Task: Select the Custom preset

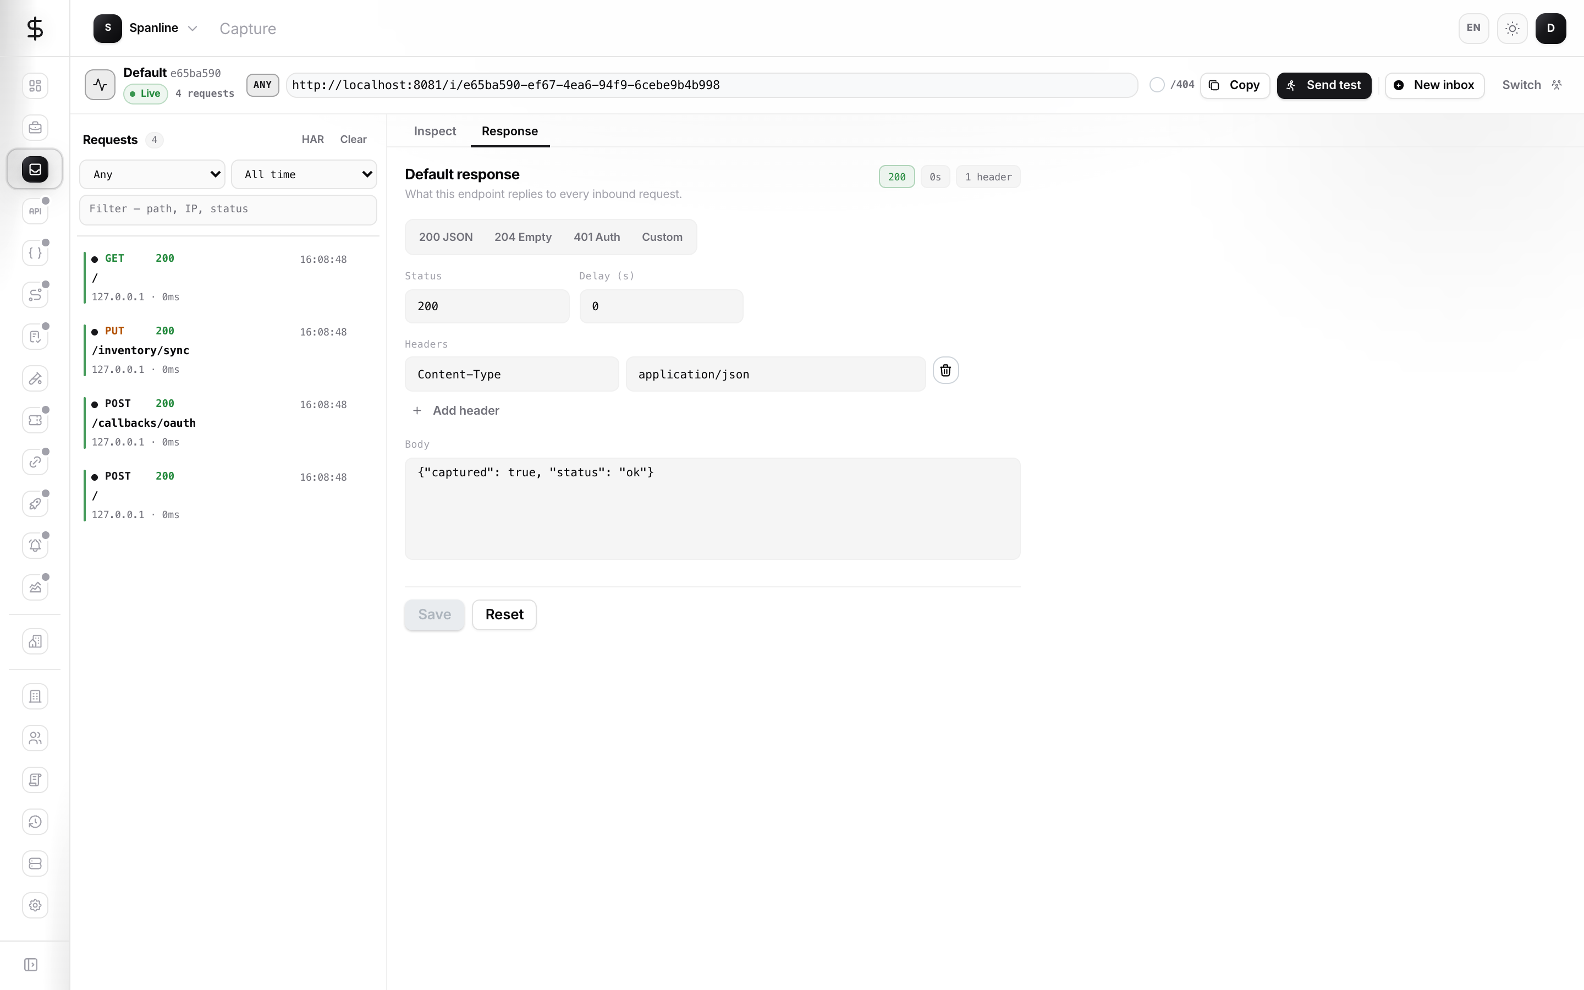Action: click(x=662, y=237)
